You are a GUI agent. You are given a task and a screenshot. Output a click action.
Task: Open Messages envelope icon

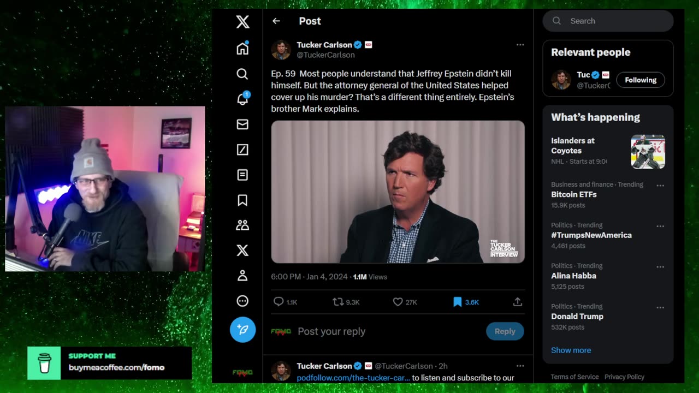[242, 124]
